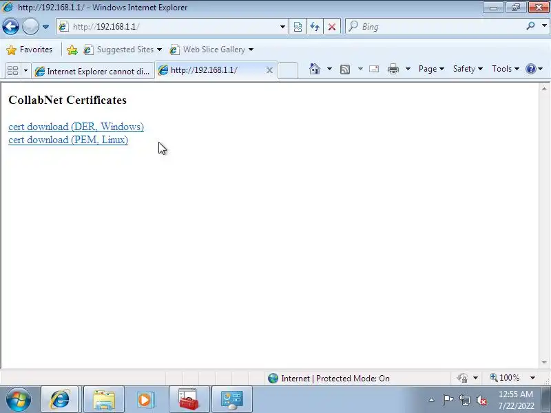551x413 pixels.
Task: Click the search magnifier icon
Action: click(530, 26)
